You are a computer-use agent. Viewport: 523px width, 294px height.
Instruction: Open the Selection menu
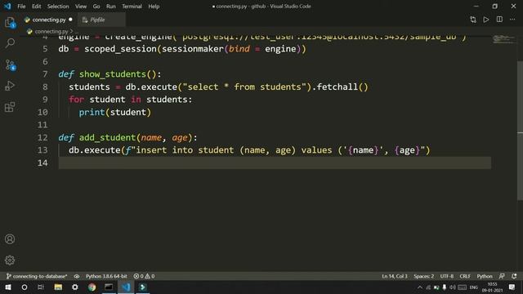58,7
